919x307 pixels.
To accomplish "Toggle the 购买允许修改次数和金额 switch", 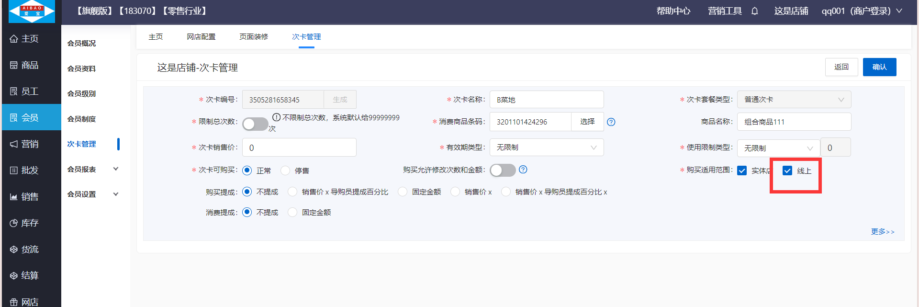I will tap(502, 170).
